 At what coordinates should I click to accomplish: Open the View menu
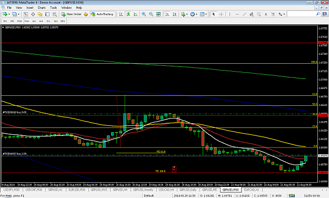click(x=19, y=7)
